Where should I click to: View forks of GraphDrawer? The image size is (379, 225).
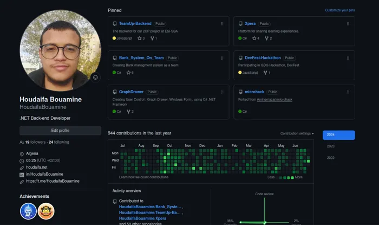coord(130,112)
